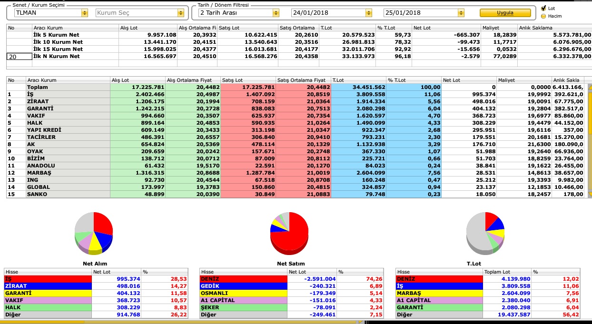Select the İlk 15 Kurum Net row
This screenshot has height=324, width=592.
pos(299,49)
